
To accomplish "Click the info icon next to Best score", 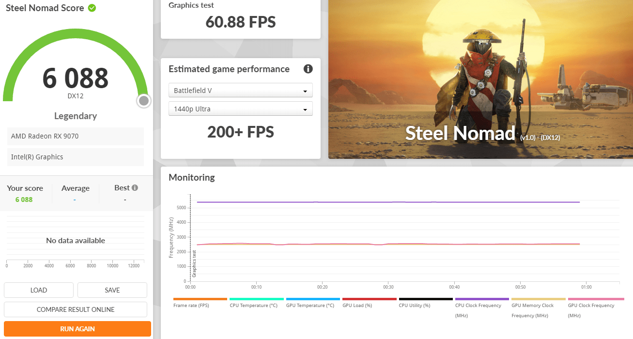I will coord(135,187).
